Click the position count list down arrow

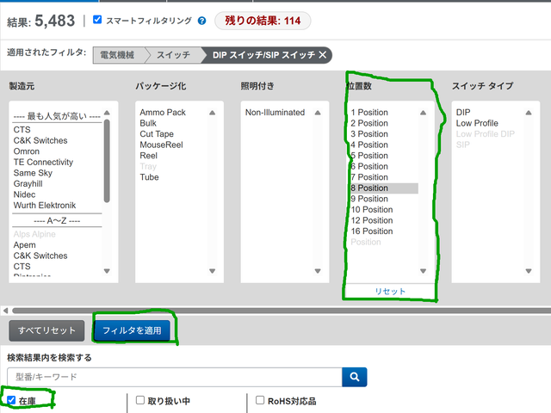pos(423,271)
